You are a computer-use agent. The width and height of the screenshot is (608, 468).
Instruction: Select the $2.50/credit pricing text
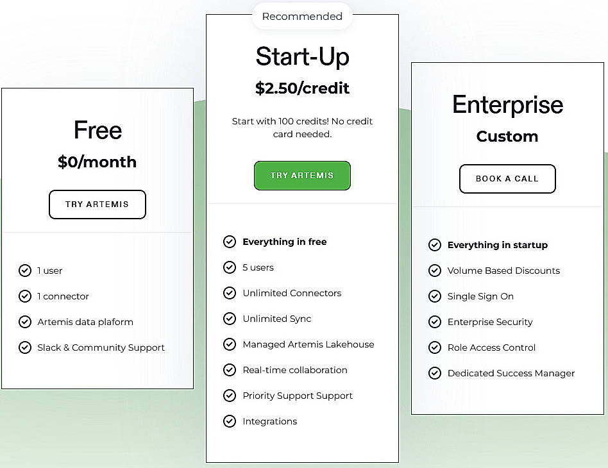point(302,88)
